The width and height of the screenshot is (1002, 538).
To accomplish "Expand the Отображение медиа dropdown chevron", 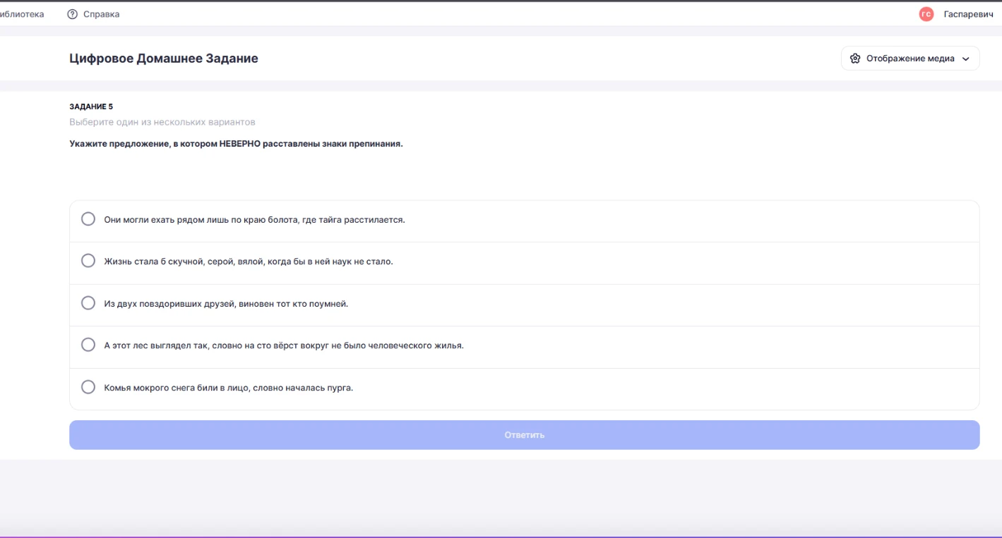I will [966, 59].
